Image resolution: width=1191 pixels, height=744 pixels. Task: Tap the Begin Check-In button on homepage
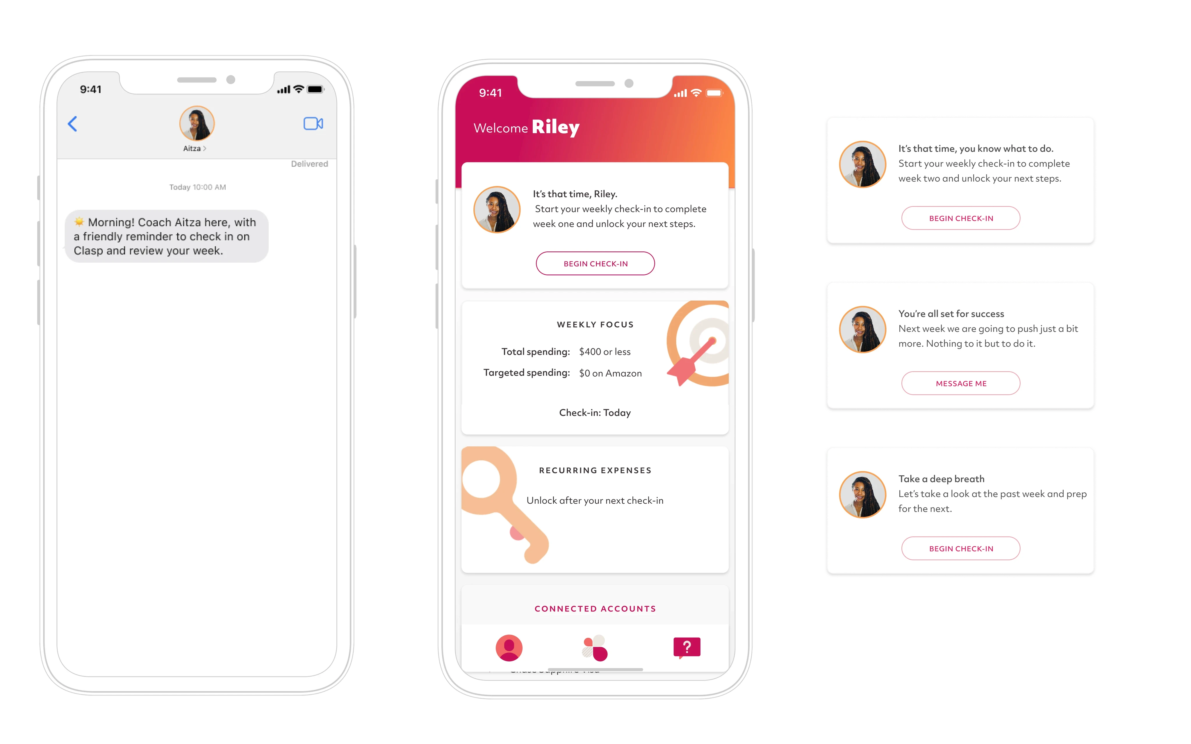click(596, 263)
